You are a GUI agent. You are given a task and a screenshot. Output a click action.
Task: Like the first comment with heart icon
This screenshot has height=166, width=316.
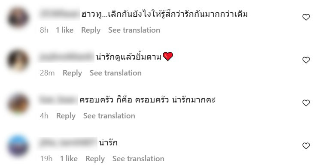coord(306,17)
